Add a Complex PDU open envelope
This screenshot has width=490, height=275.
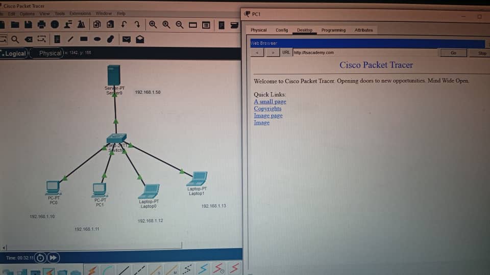point(140,39)
